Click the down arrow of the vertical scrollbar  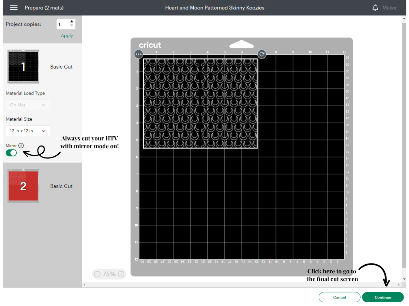click(x=404, y=279)
